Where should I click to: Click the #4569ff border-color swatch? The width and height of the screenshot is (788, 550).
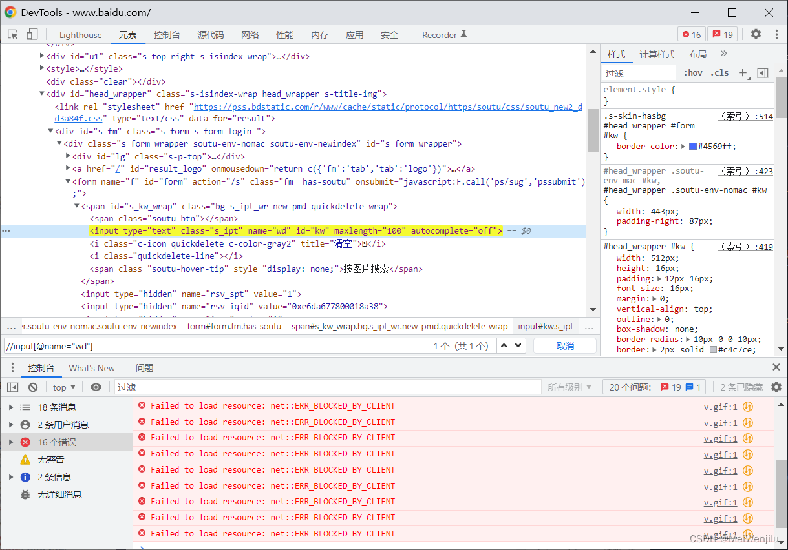[x=694, y=147]
